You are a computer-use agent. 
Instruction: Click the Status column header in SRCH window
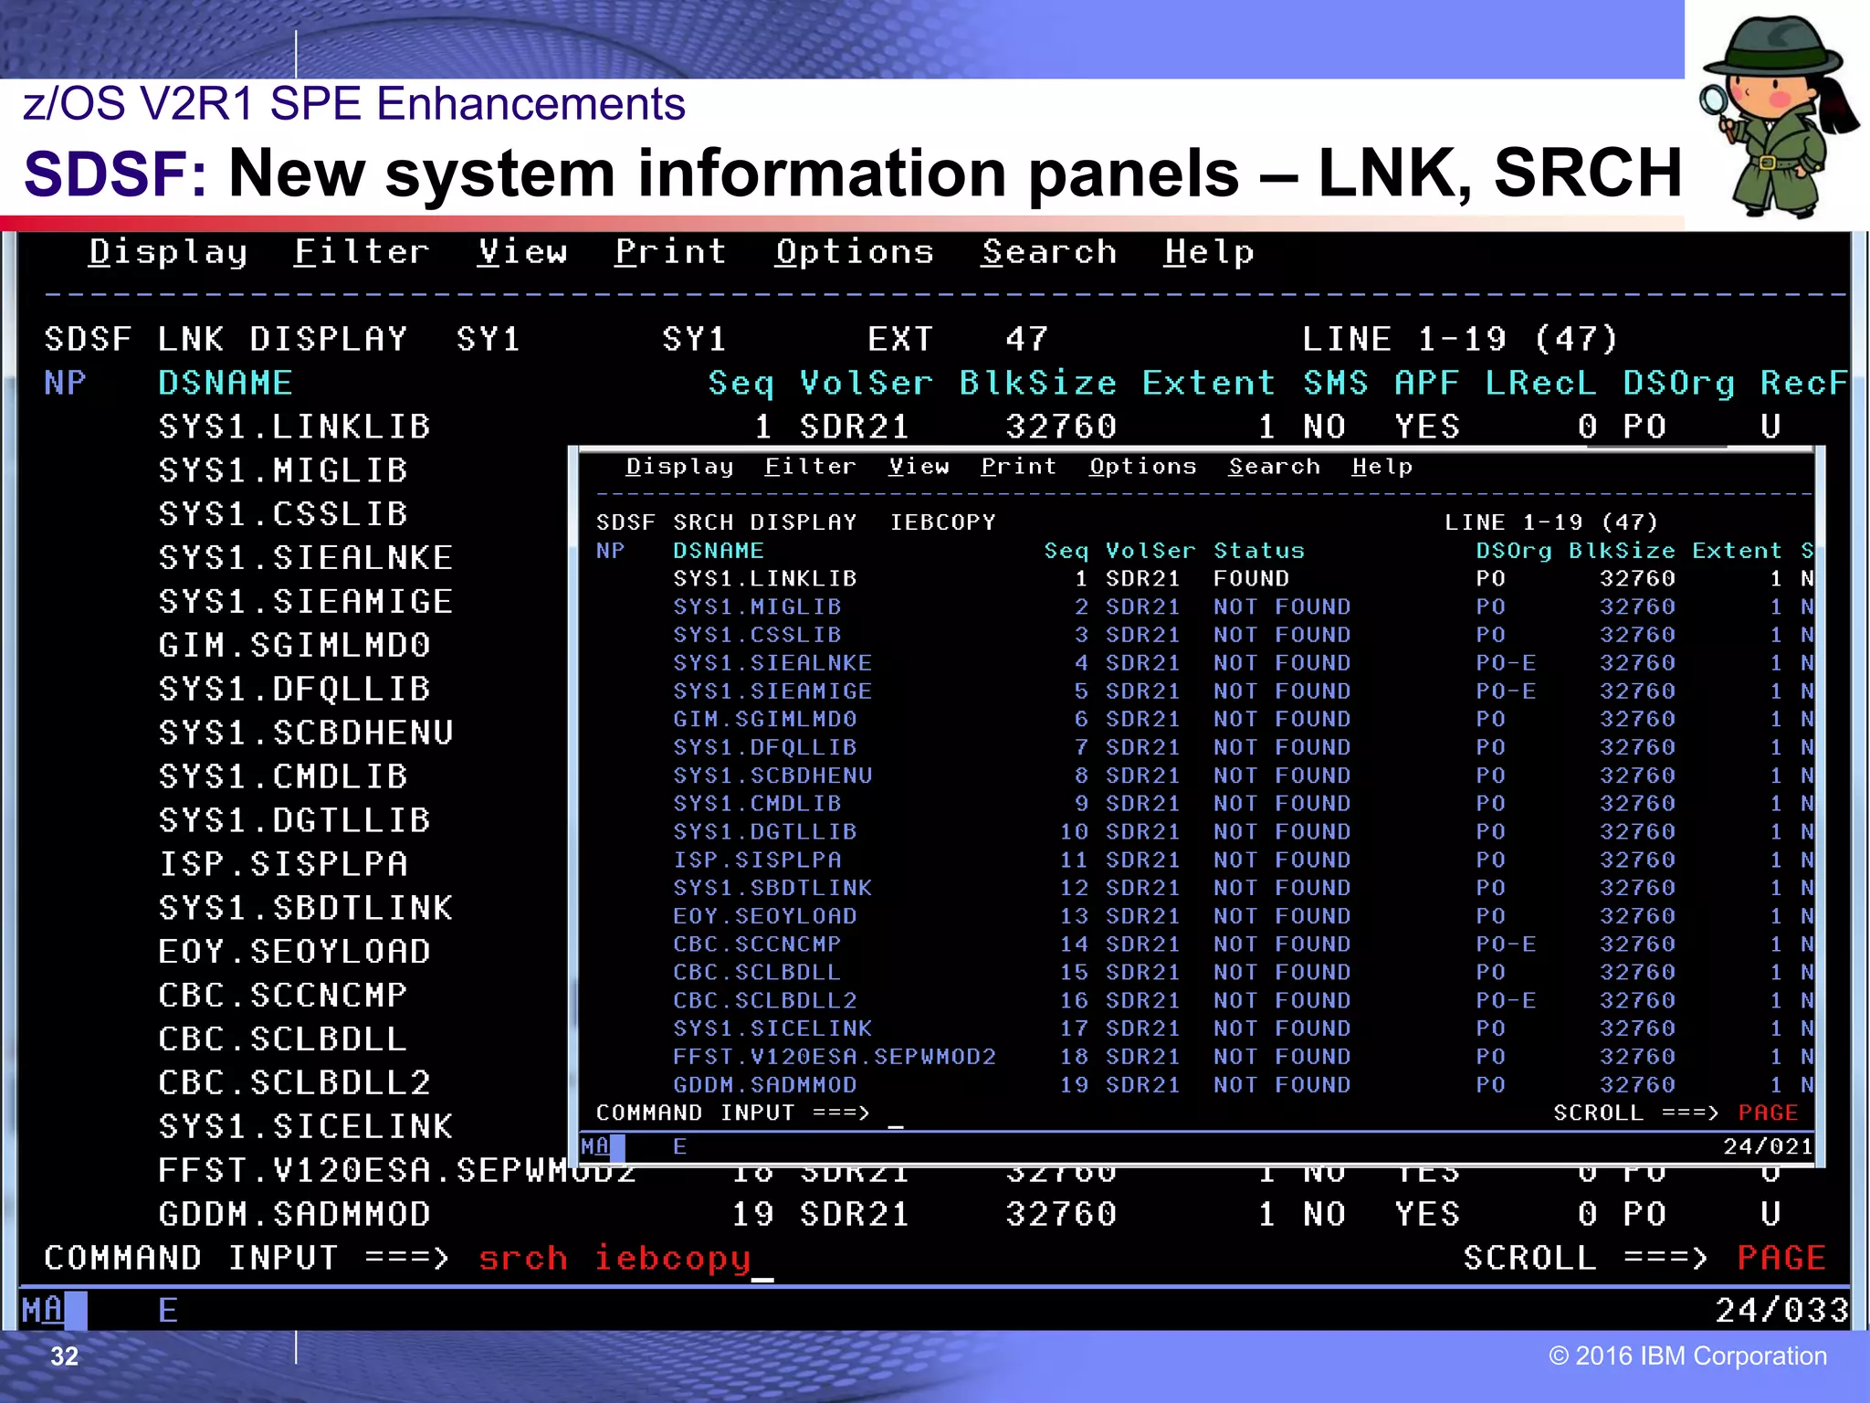pos(1259,551)
